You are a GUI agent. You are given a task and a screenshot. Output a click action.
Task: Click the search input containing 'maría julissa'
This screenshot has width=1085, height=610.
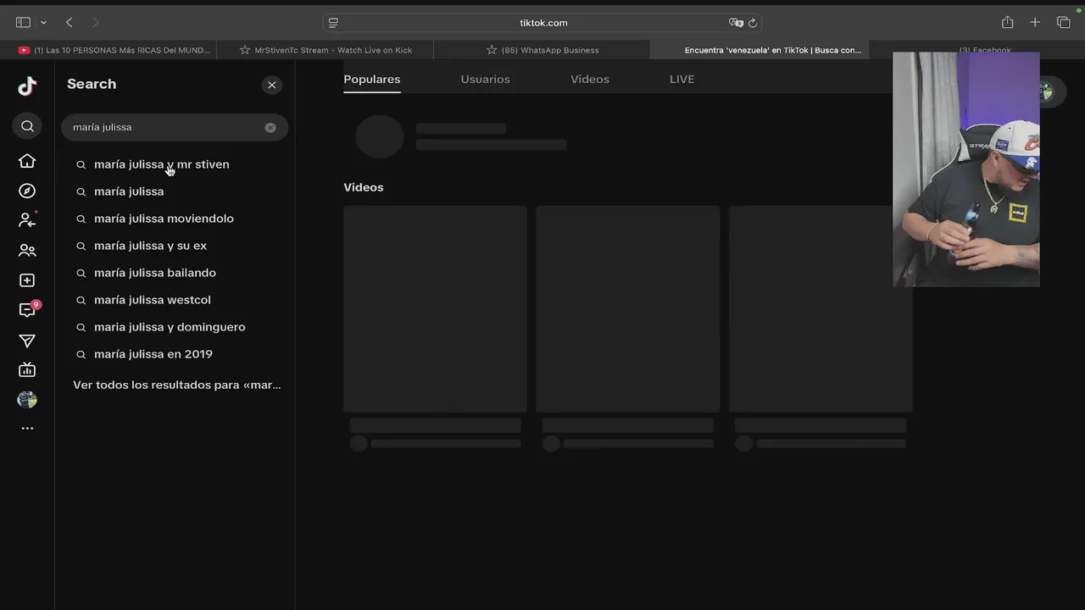(x=175, y=127)
